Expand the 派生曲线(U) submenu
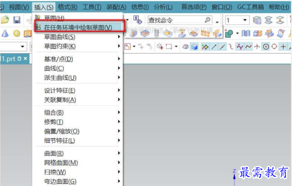The image size is (292, 186). 119,77
